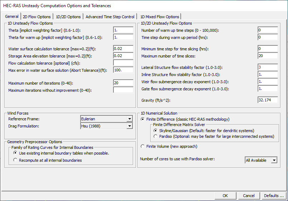Open the Pardiso cores dropdown arrow
The height and width of the screenshot is (201, 288).
(x=274, y=160)
